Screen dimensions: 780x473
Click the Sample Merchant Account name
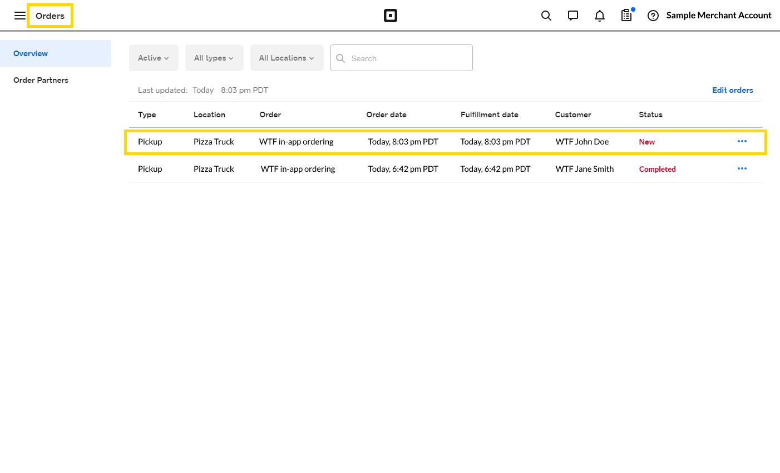click(719, 16)
